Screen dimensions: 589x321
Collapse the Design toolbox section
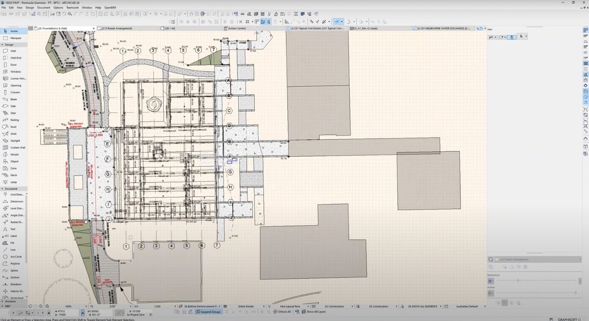tap(9, 44)
